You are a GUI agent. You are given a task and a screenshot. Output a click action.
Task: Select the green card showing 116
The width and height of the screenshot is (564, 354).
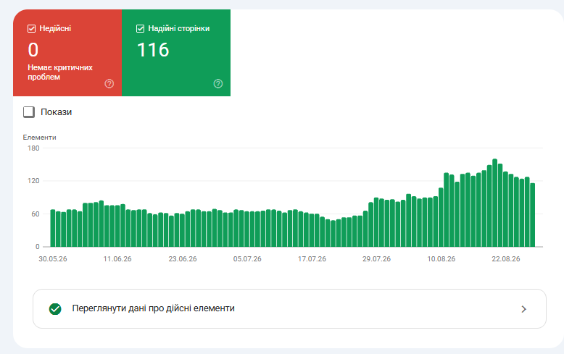coord(176,53)
